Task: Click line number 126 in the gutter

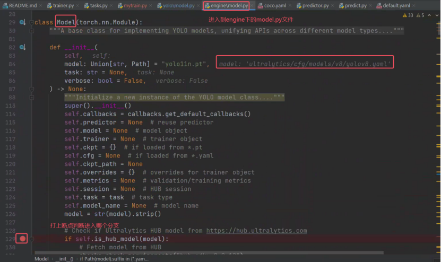Action: coord(11,214)
